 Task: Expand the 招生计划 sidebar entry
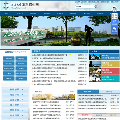point(15,95)
